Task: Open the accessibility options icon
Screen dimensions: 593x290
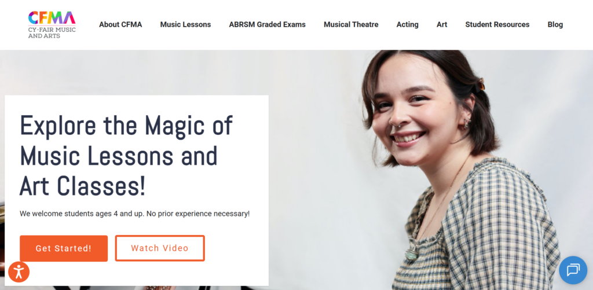Action: 19,272
